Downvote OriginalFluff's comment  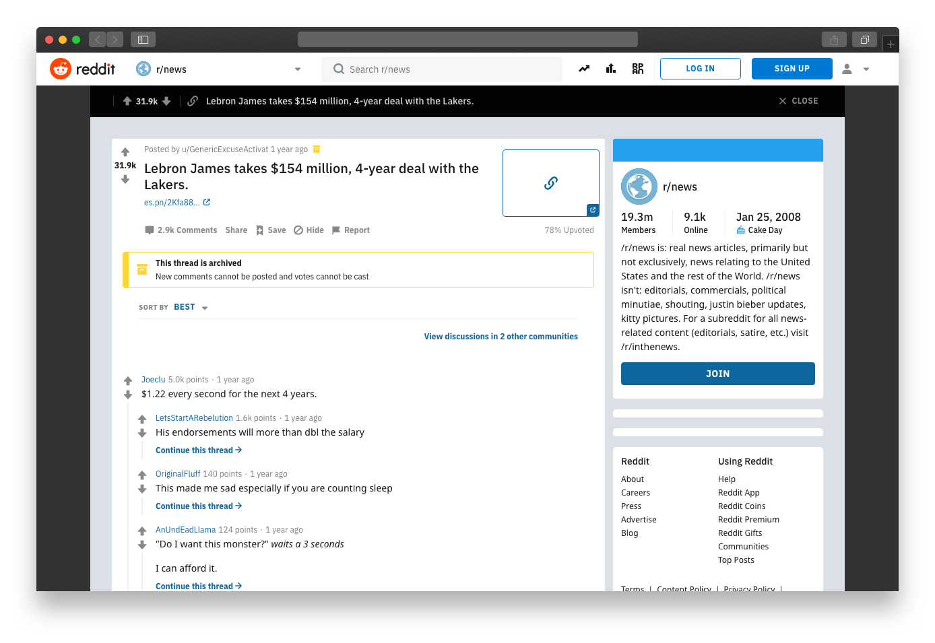tap(142, 489)
